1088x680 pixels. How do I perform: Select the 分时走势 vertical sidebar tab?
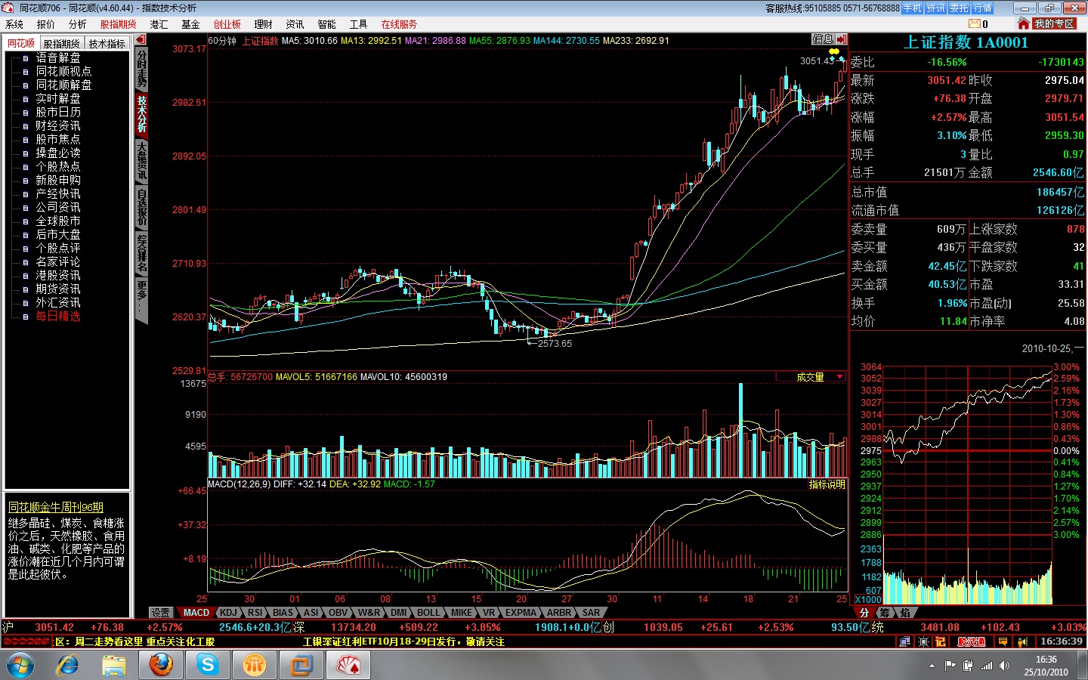[141, 70]
